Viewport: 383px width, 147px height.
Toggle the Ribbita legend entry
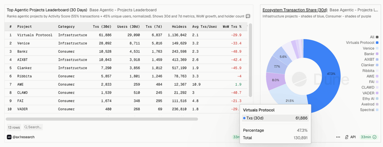371,71
